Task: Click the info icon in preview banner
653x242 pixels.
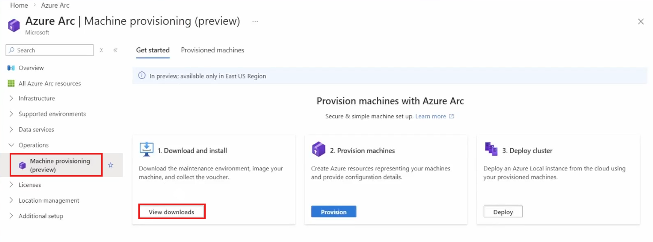Action: (x=142, y=76)
